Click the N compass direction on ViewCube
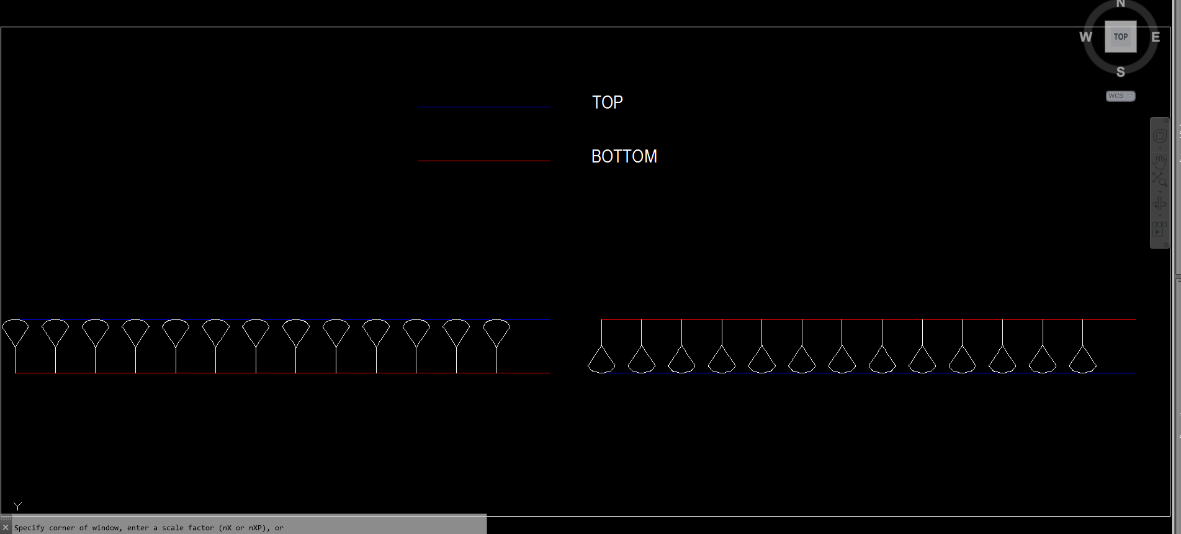 click(x=1120, y=4)
